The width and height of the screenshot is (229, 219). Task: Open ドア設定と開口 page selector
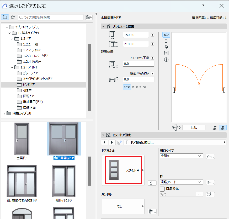pyautogui.click(x=175, y=142)
